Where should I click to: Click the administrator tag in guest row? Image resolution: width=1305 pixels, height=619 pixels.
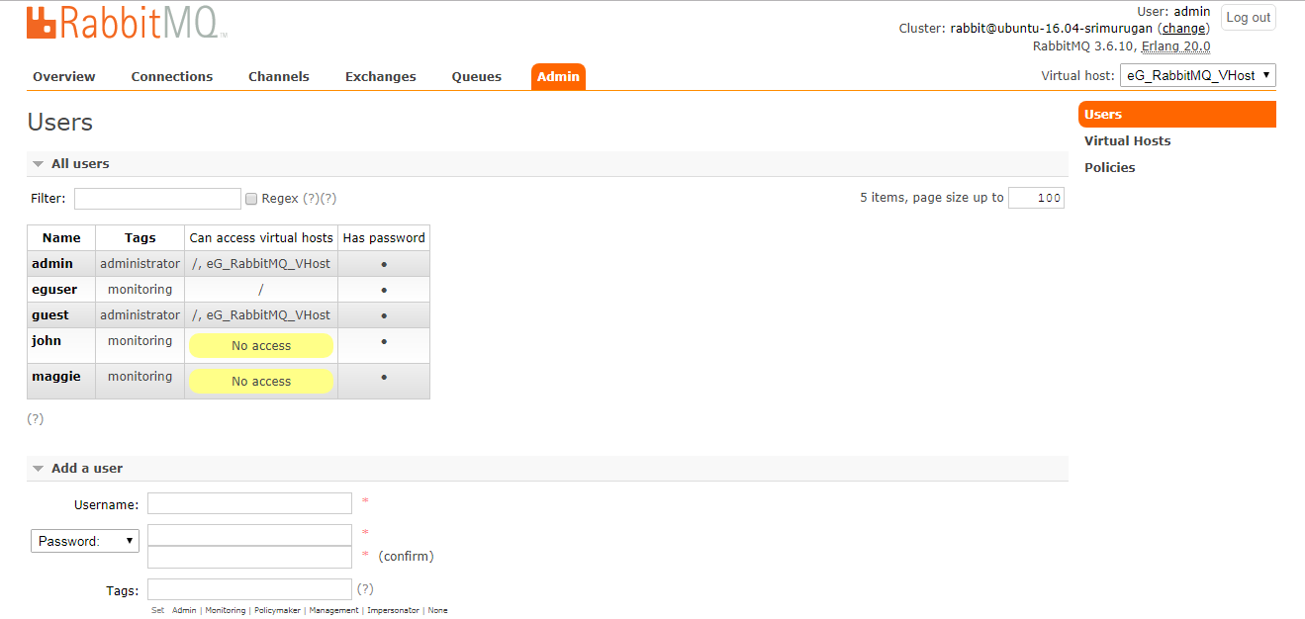point(140,315)
